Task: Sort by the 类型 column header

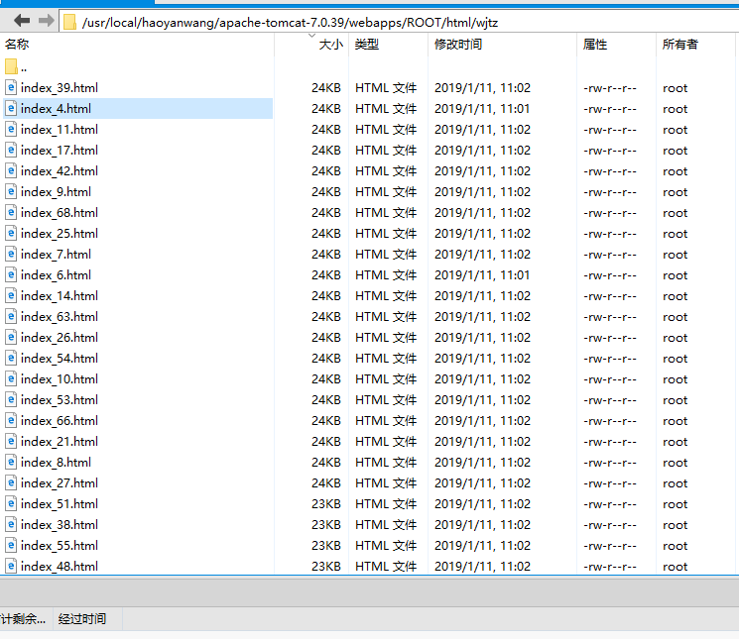Action: pos(389,45)
